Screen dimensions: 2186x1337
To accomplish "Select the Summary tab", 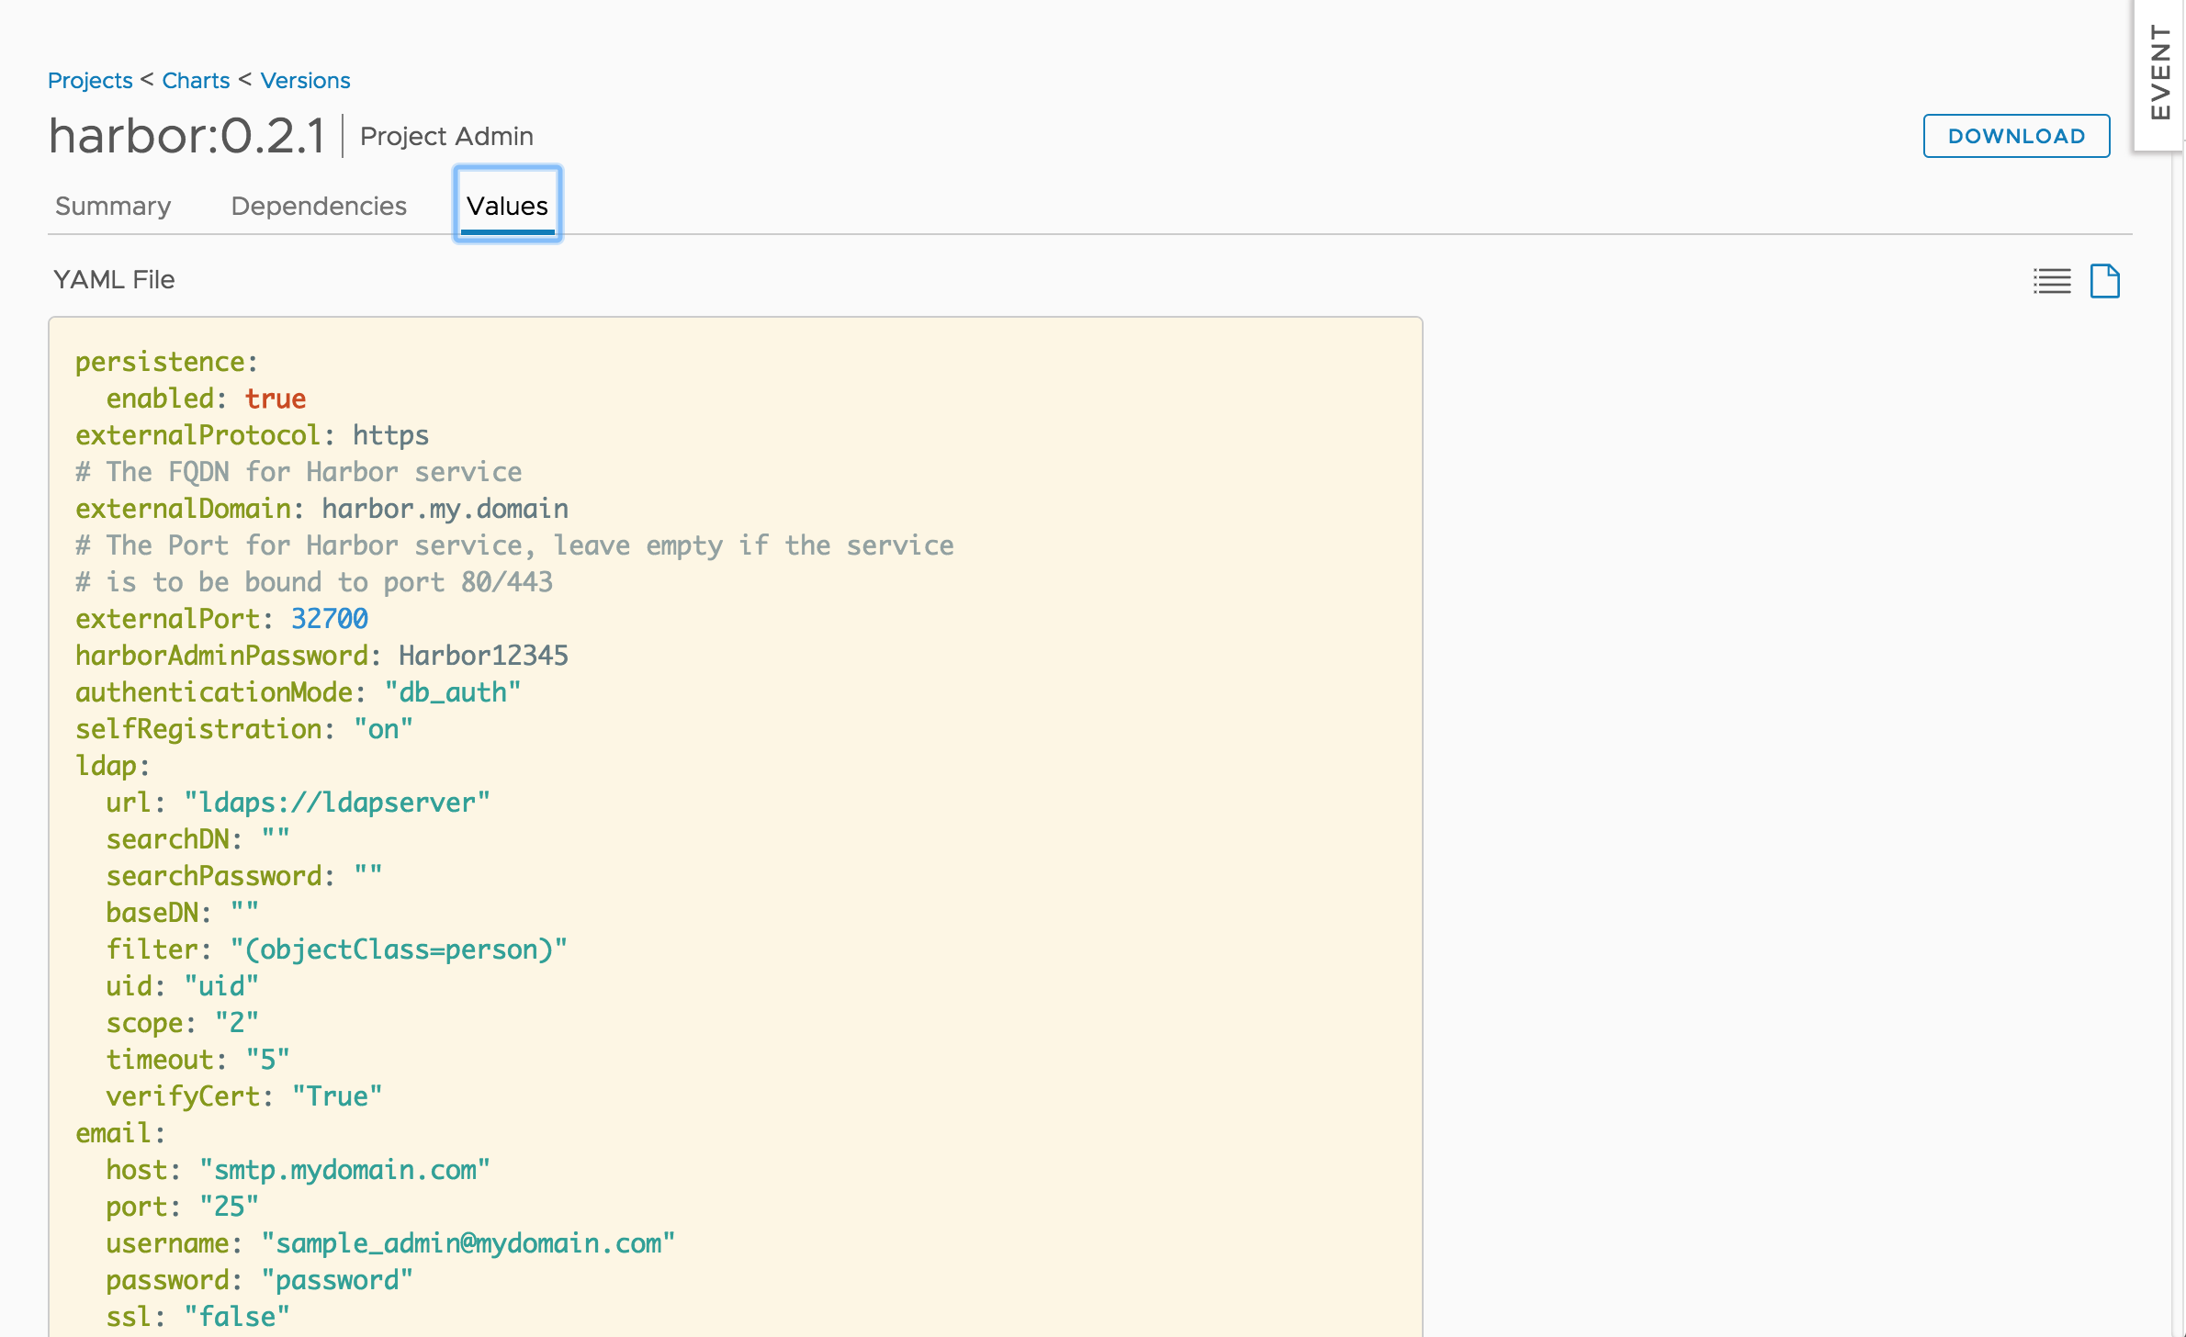I will (111, 205).
